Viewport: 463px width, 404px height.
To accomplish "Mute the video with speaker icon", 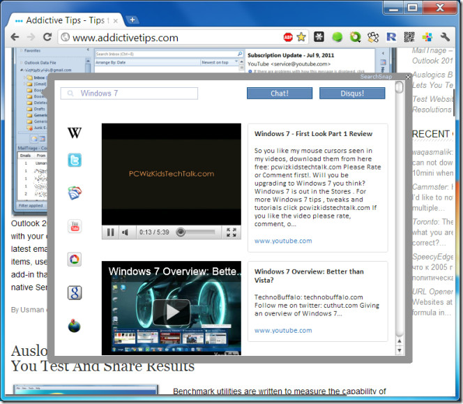I will pyautogui.click(x=126, y=232).
